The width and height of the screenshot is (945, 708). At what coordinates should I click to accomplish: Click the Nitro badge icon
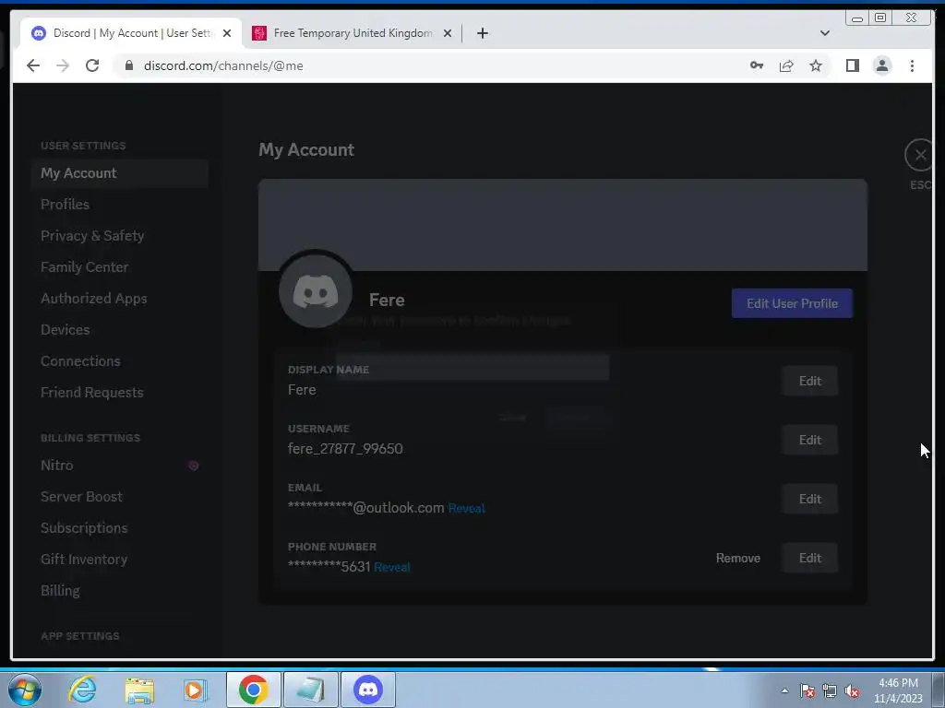pos(194,466)
